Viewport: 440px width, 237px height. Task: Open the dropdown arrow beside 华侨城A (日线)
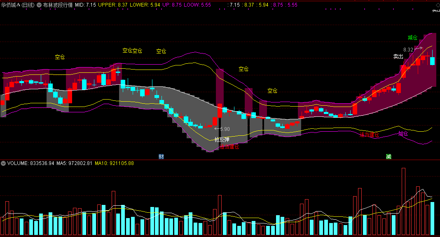39,5
